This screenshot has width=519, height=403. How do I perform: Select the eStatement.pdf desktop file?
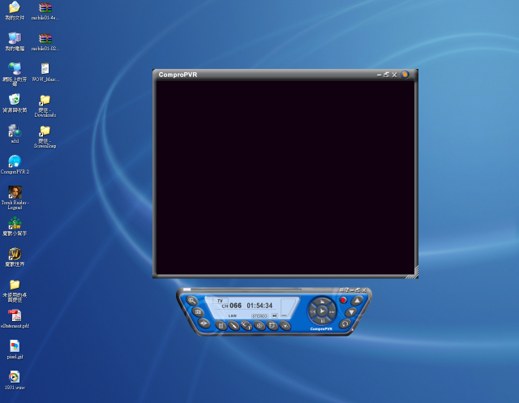click(15, 319)
